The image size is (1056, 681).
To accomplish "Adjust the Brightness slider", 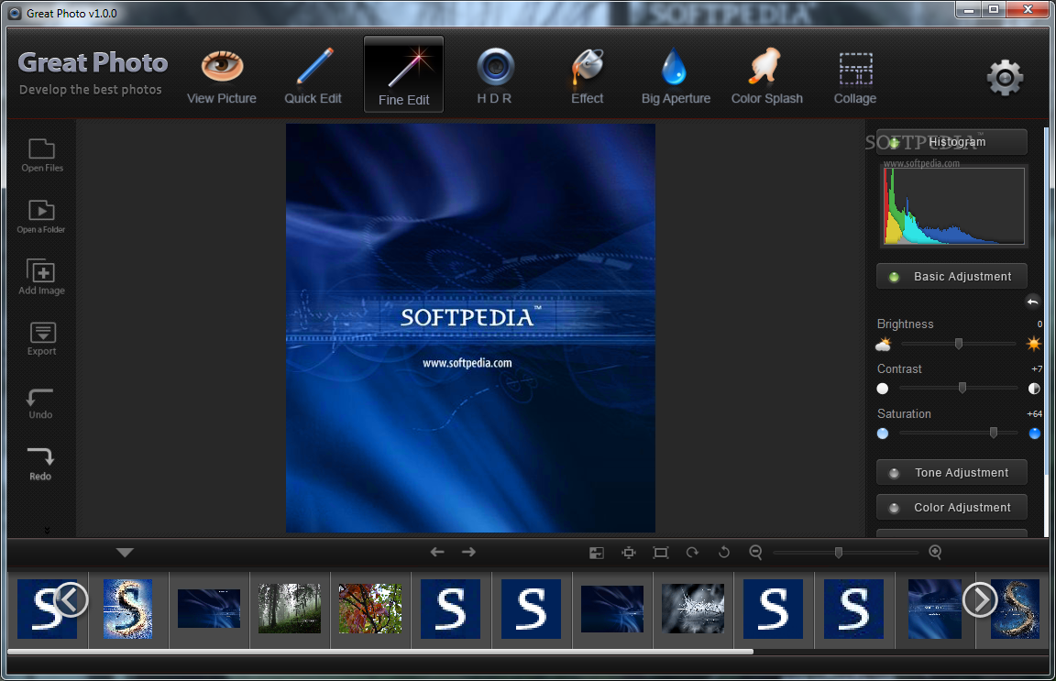I will click(958, 345).
